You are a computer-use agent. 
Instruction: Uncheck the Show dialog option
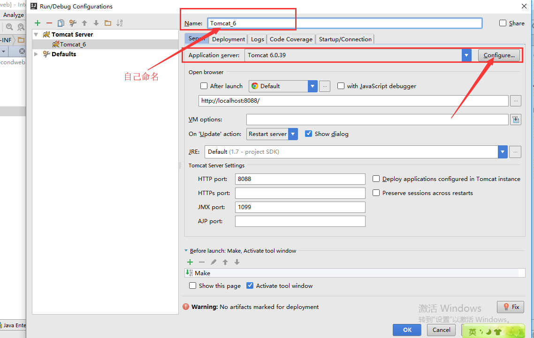[308, 134]
